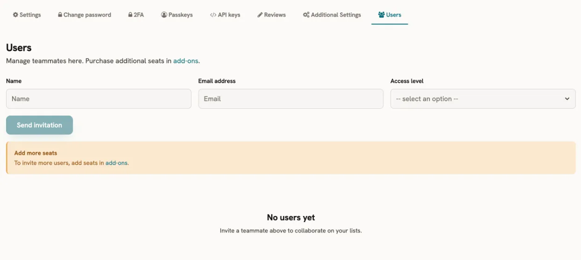The height and width of the screenshot is (260, 581).
Task: Open the Access level dropdown
Action: click(x=483, y=99)
